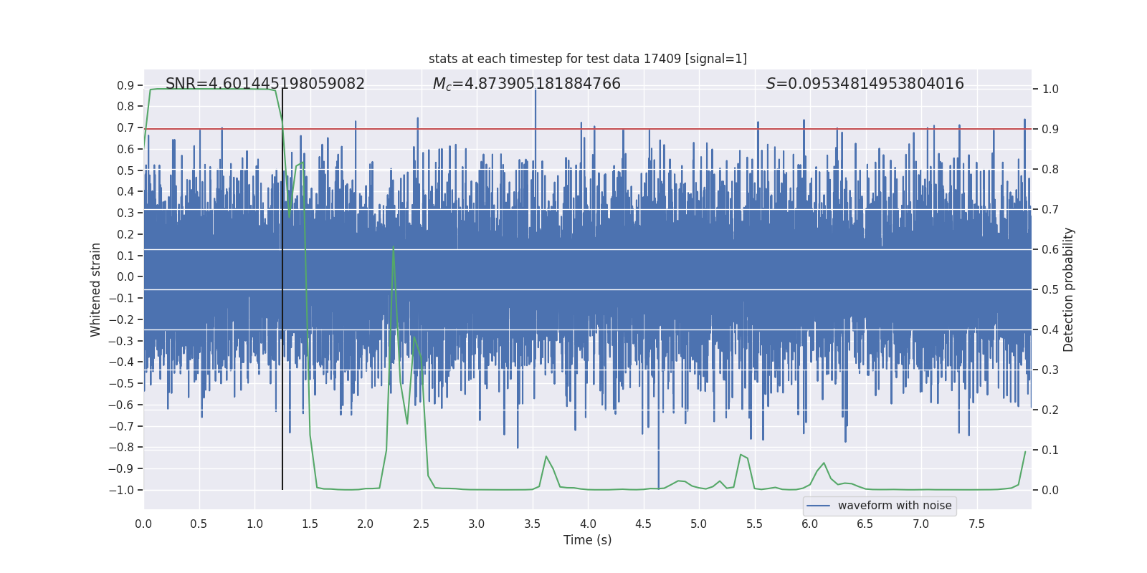
Task: Click the left y-axis tick label 0.0
Action: point(125,277)
